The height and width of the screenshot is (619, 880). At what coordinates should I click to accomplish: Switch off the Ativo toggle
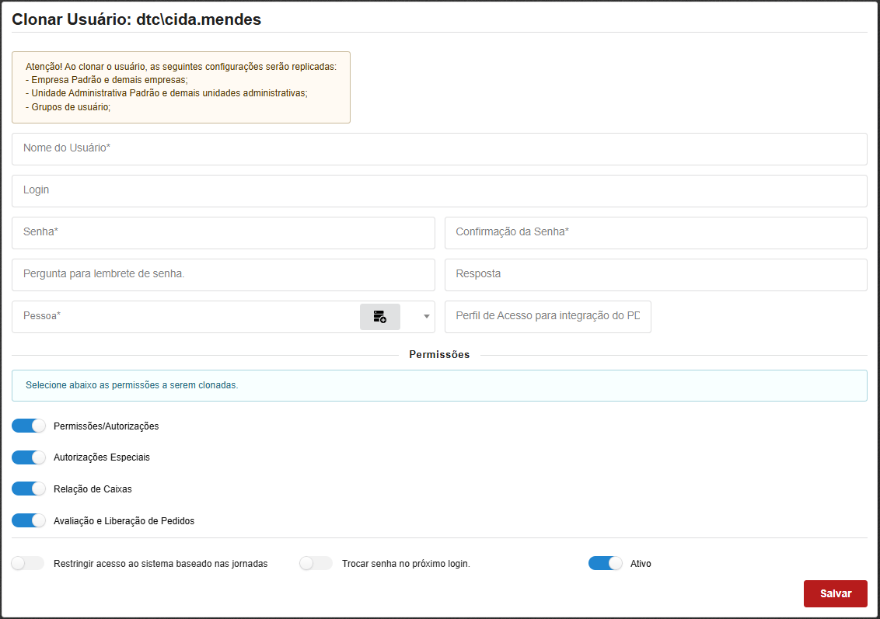click(605, 564)
